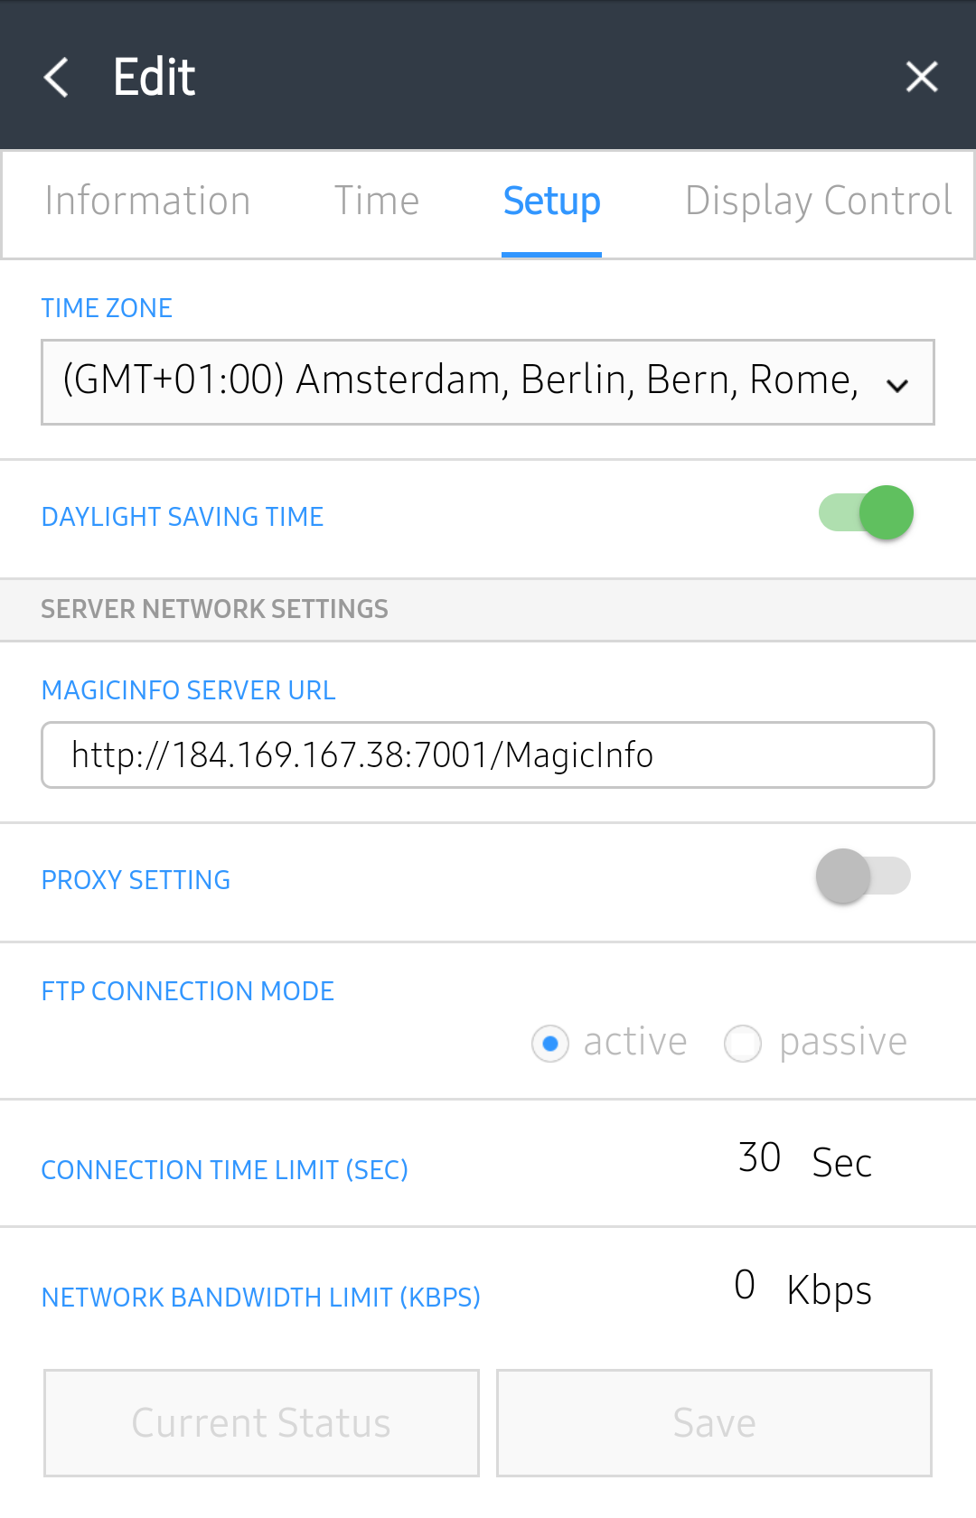Open the Display Control tab
976x1518 pixels.
coord(818,201)
